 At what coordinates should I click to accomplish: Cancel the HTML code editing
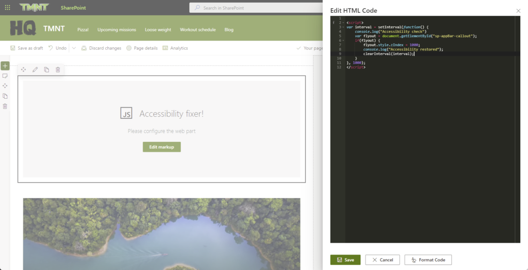pyautogui.click(x=383, y=260)
